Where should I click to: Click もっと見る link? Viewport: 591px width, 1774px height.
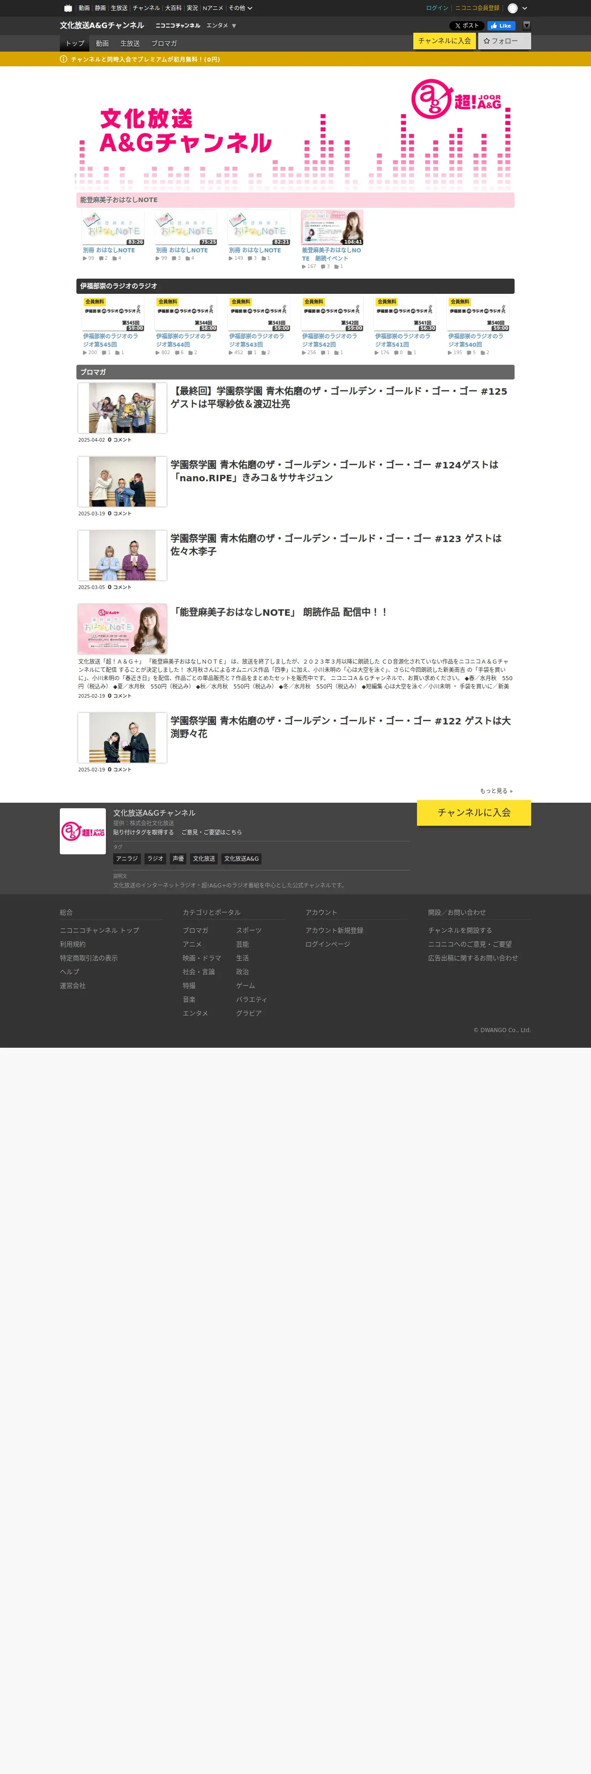tap(496, 791)
